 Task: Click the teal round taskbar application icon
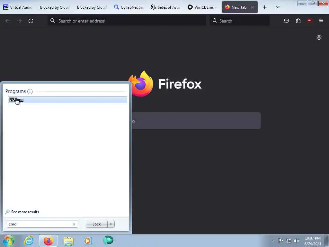tap(108, 241)
